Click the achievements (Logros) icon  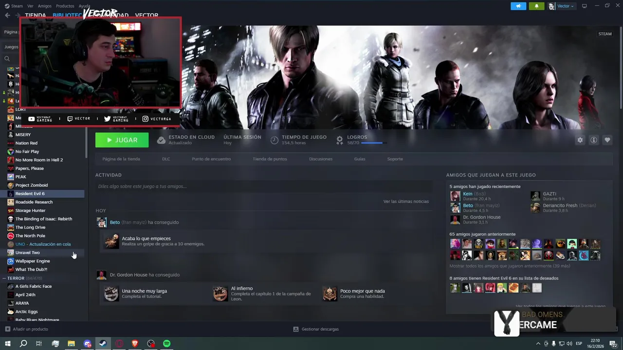point(340,140)
